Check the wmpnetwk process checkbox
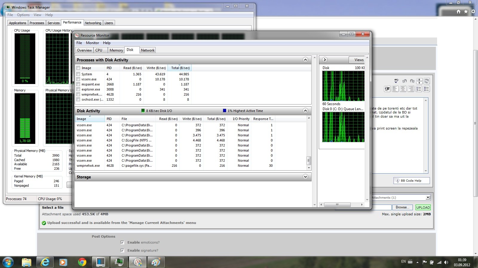This screenshot has width=478, height=268. tap(78, 94)
